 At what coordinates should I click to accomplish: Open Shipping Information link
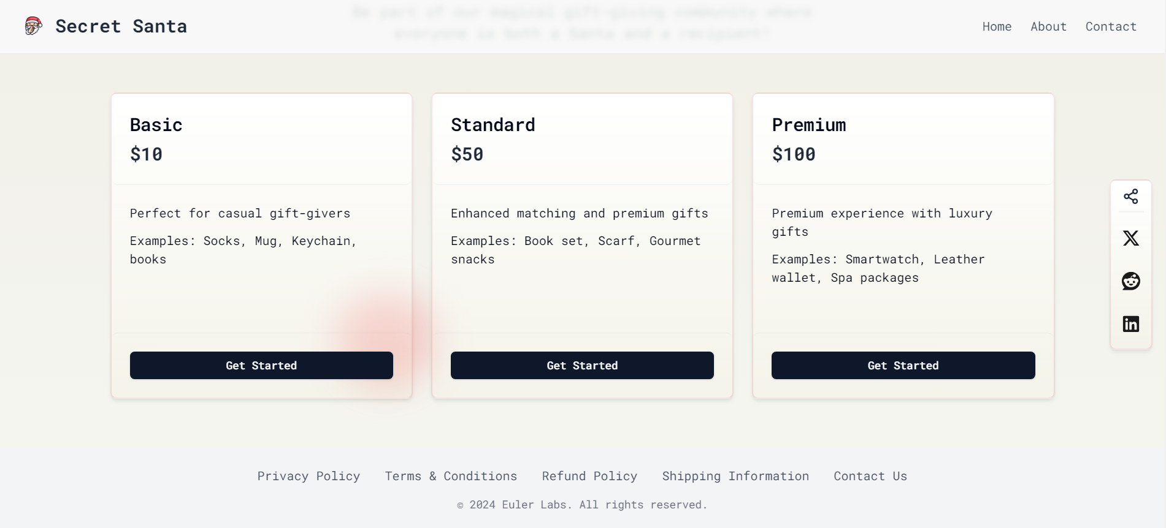(735, 476)
